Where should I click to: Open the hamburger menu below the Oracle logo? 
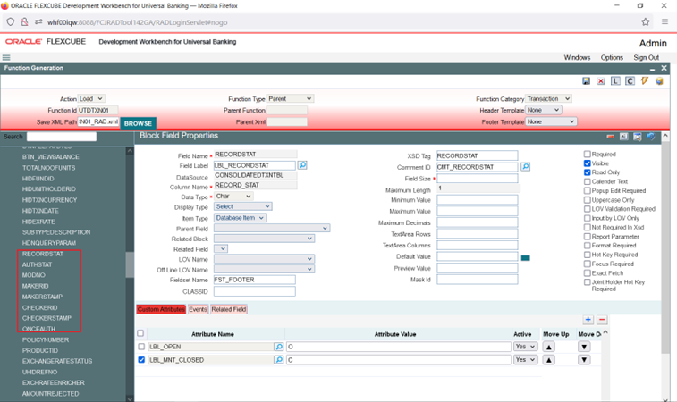click(x=6, y=57)
